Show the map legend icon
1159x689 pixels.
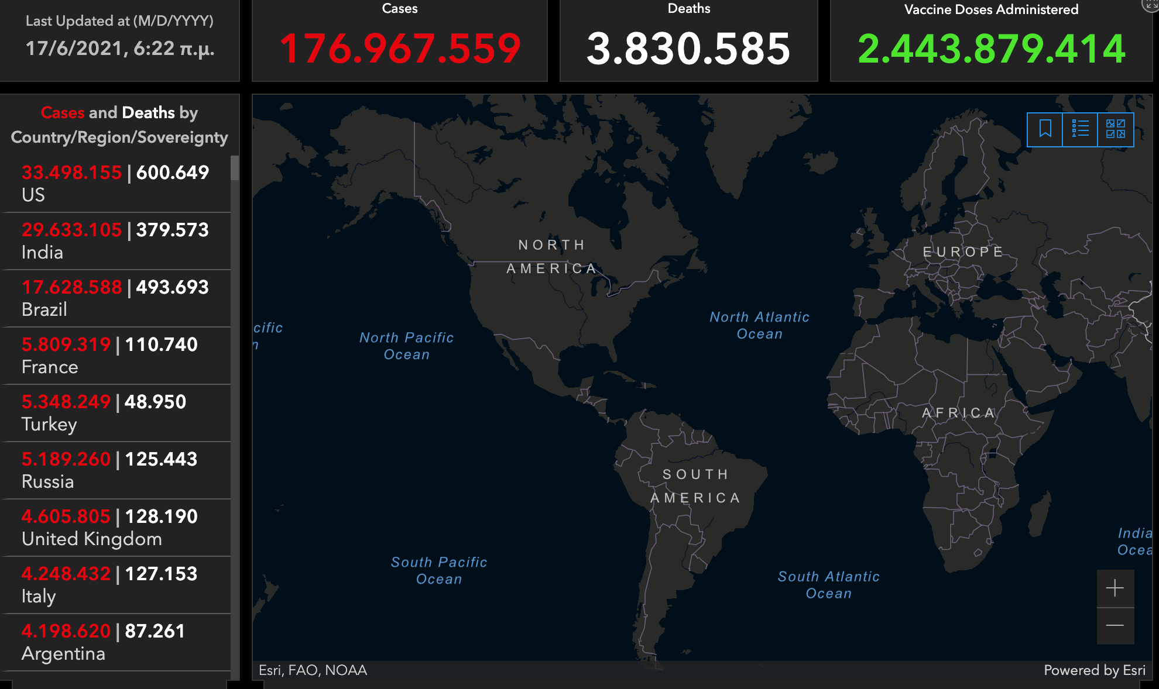point(1080,129)
